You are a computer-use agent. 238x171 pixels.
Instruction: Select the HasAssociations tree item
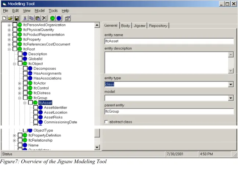coord(47,78)
